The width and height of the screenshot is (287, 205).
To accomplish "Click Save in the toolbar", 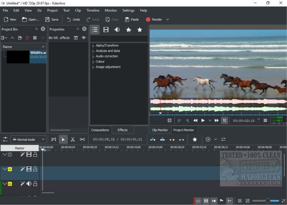I will pyautogui.click(x=52, y=19).
